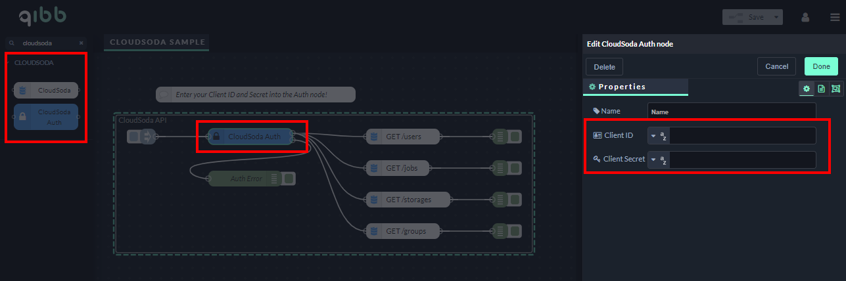This screenshot has width=846, height=281.
Task: Open the node description document icon
Action: pos(821,88)
